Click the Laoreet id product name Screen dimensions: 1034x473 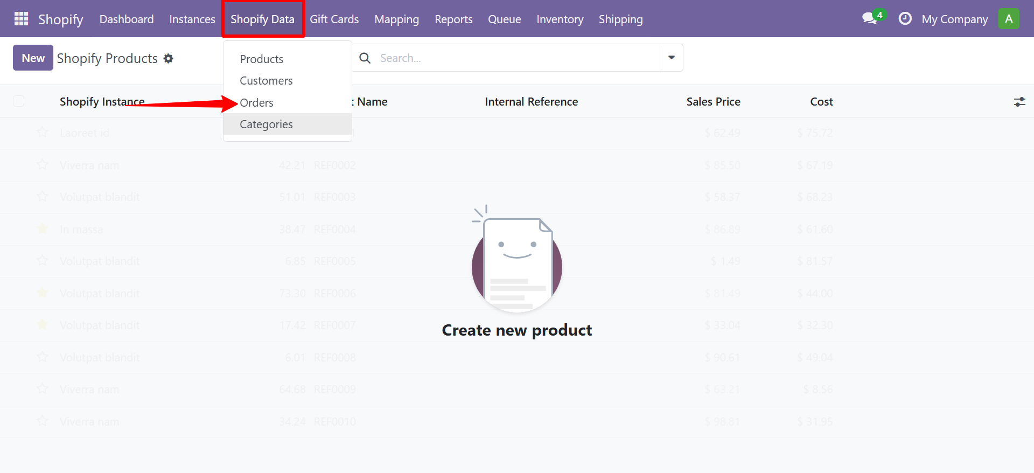click(x=85, y=133)
